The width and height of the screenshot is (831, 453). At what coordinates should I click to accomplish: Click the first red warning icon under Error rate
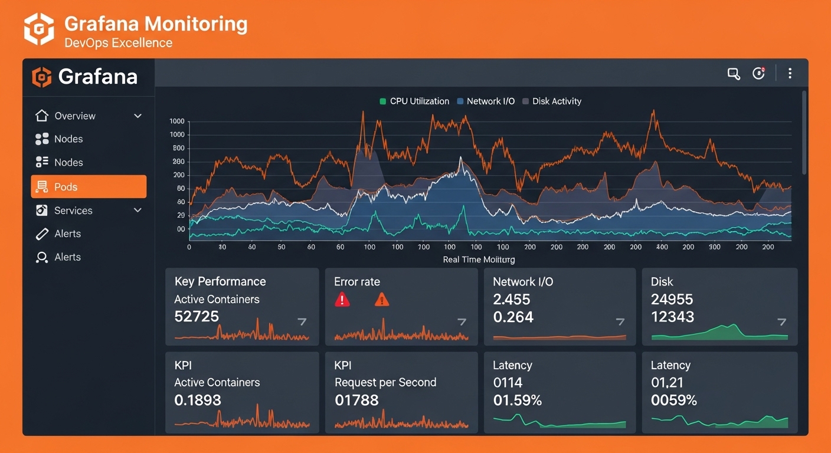(x=342, y=300)
